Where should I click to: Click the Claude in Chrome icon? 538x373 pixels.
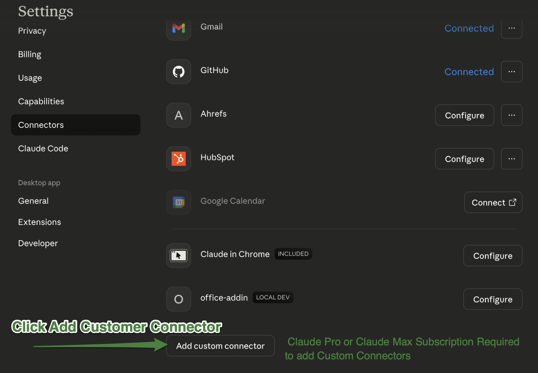[178, 255]
